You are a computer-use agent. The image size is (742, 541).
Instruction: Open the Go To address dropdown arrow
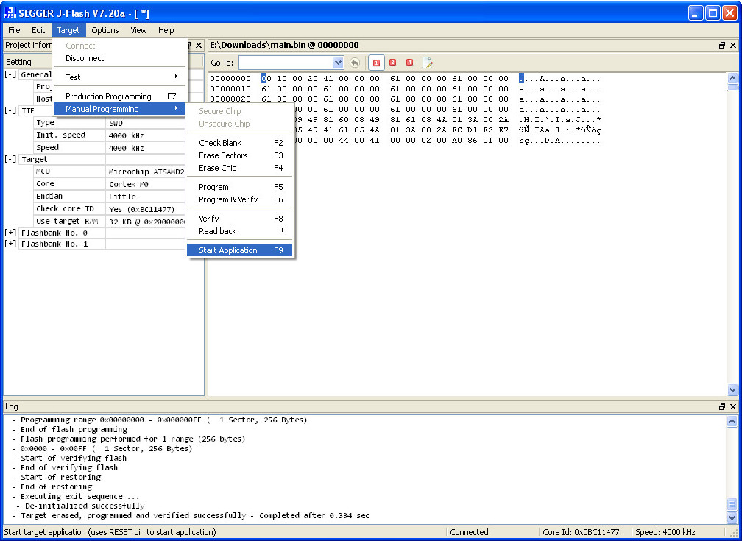click(x=337, y=63)
